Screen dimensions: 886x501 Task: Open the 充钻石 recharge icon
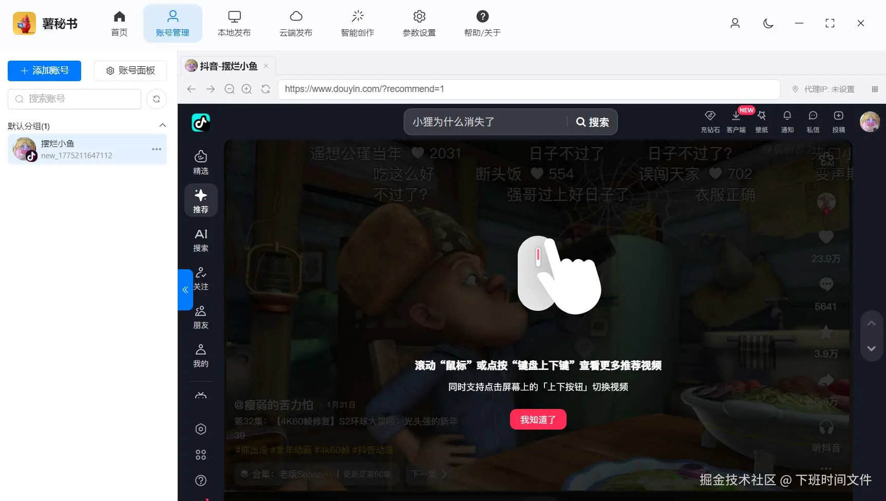(710, 121)
